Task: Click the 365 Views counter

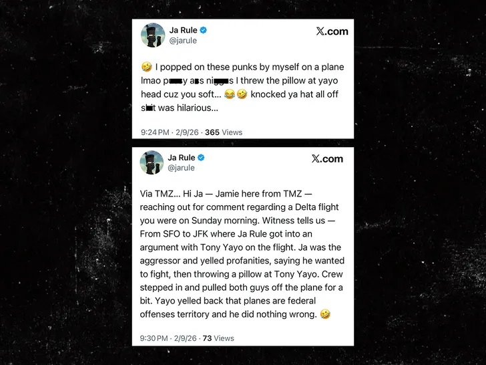Action: (x=223, y=132)
